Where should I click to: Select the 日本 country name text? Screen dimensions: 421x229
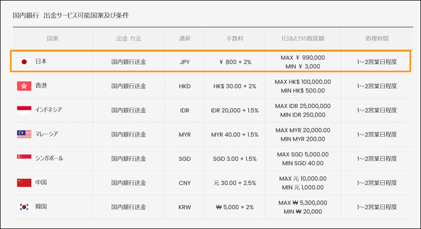pyautogui.click(x=41, y=62)
